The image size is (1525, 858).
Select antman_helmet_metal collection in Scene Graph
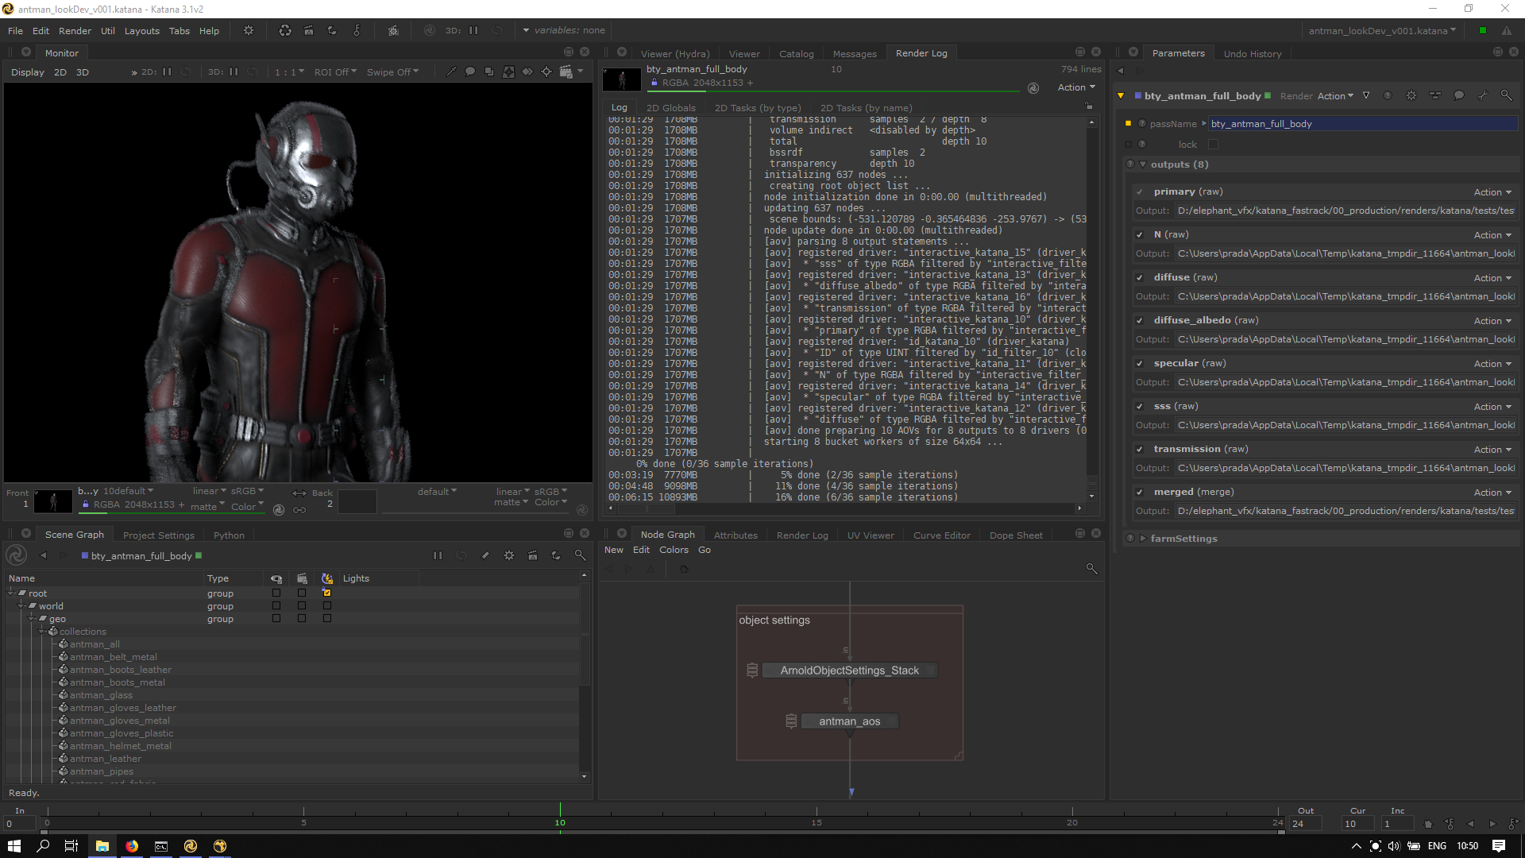tap(120, 745)
